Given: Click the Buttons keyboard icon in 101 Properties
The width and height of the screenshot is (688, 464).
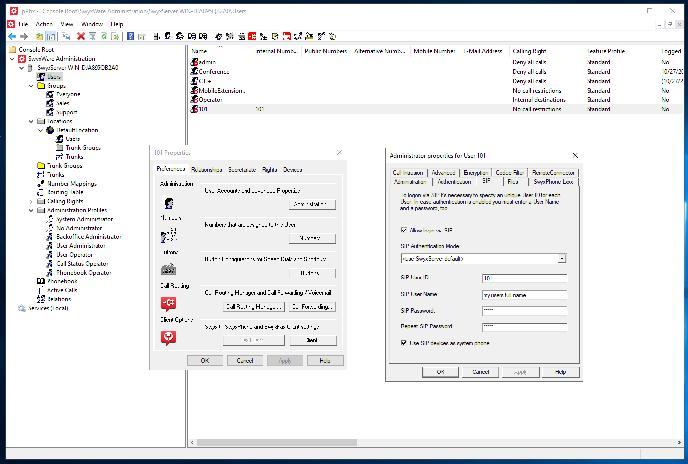Looking at the screenshot, I should click(x=169, y=270).
